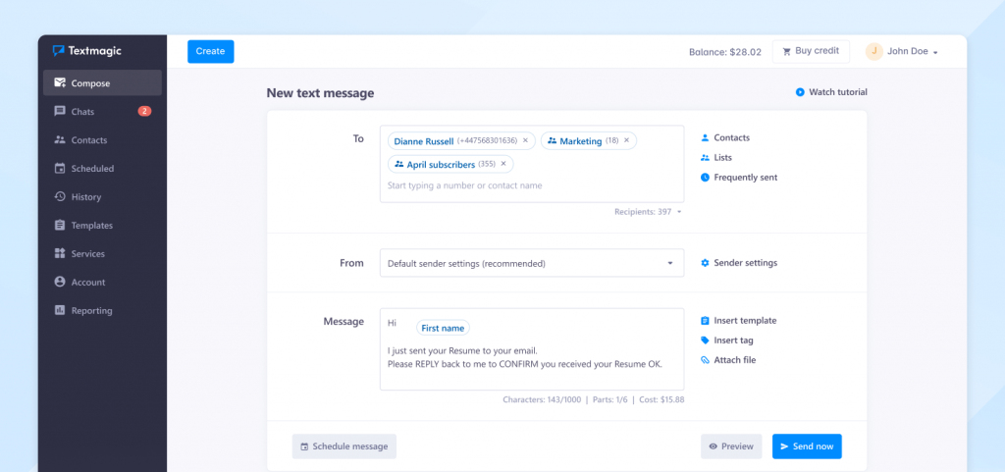Open the Default sender settings dropdown
The image size is (1005, 472).
coord(532,263)
